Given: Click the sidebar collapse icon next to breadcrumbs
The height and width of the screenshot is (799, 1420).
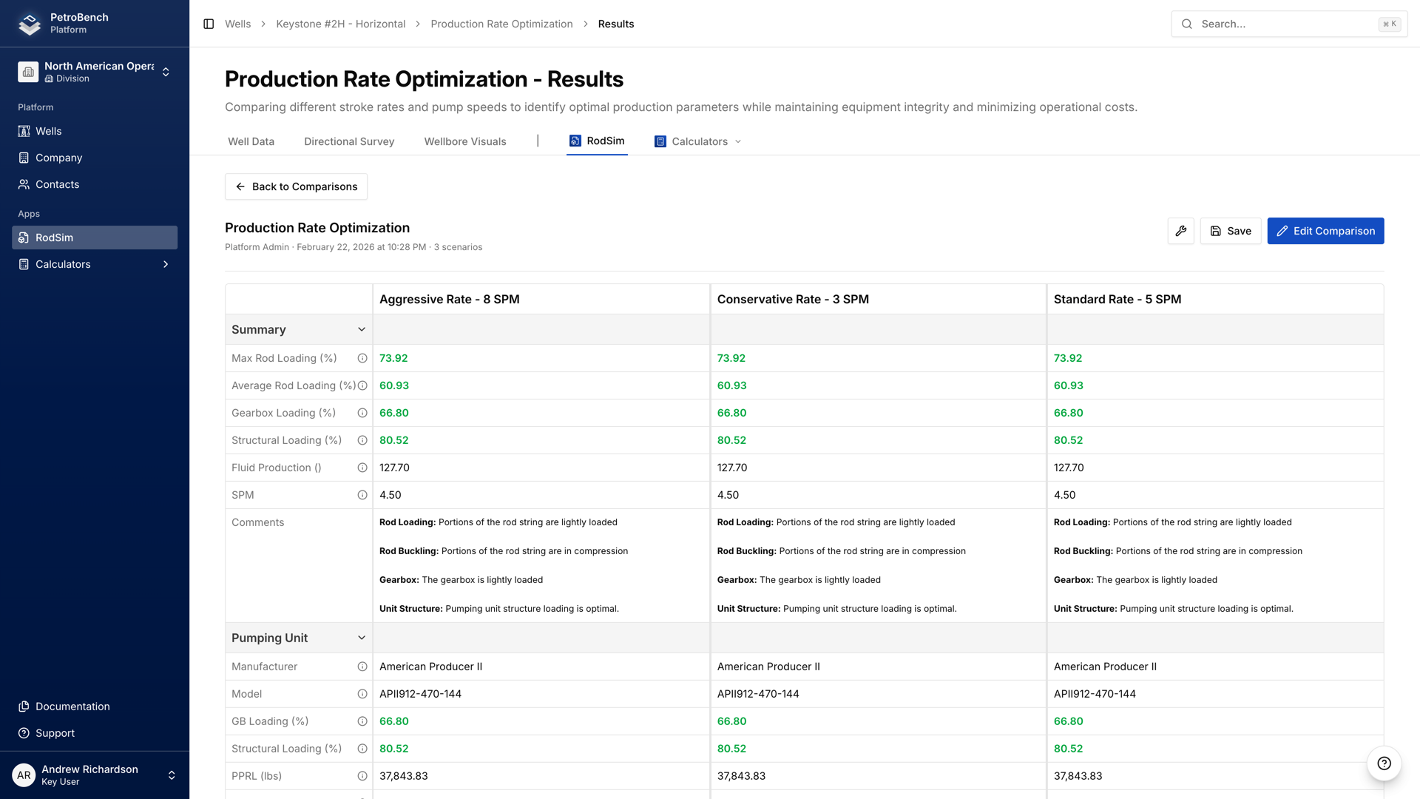Looking at the screenshot, I should pos(207,24).
